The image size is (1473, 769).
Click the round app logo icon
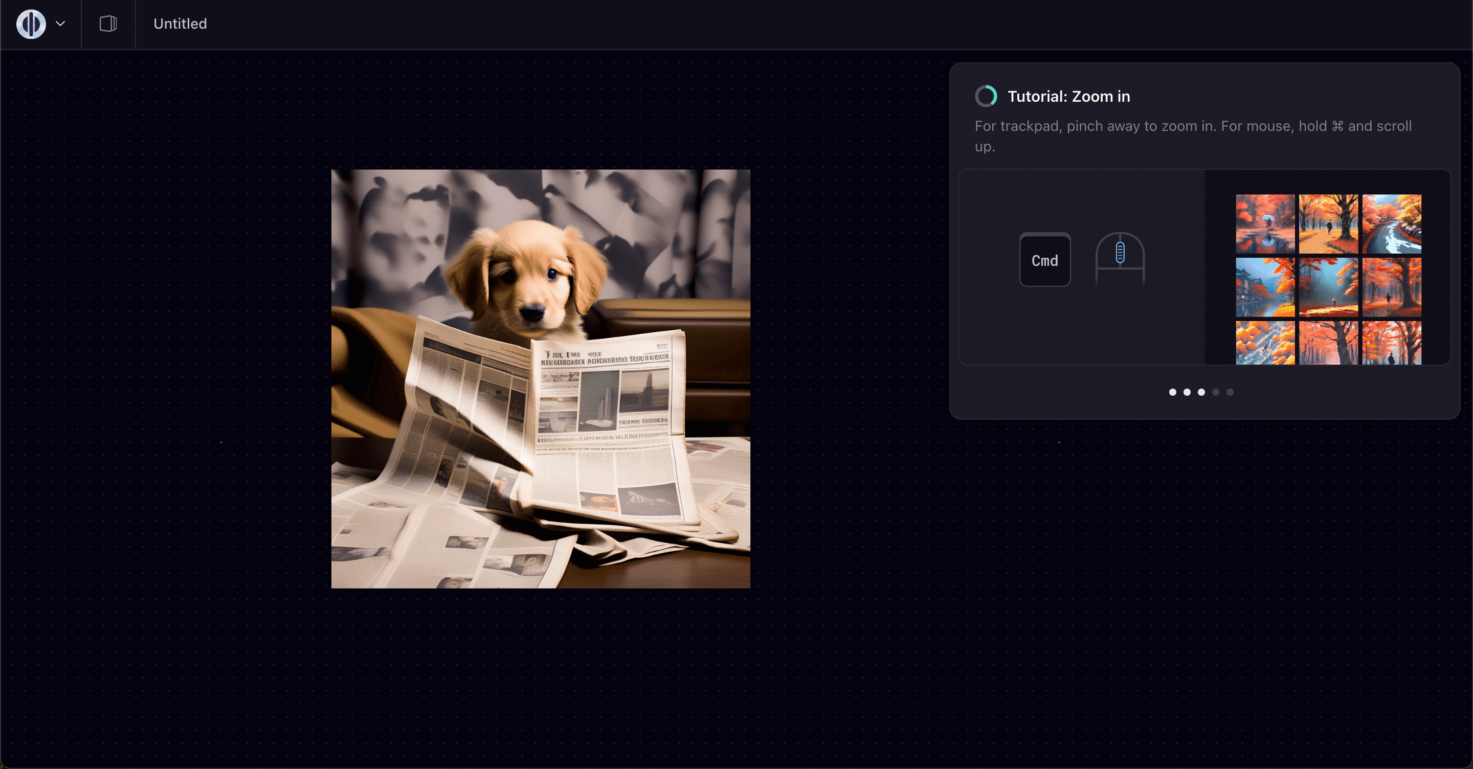31,24
